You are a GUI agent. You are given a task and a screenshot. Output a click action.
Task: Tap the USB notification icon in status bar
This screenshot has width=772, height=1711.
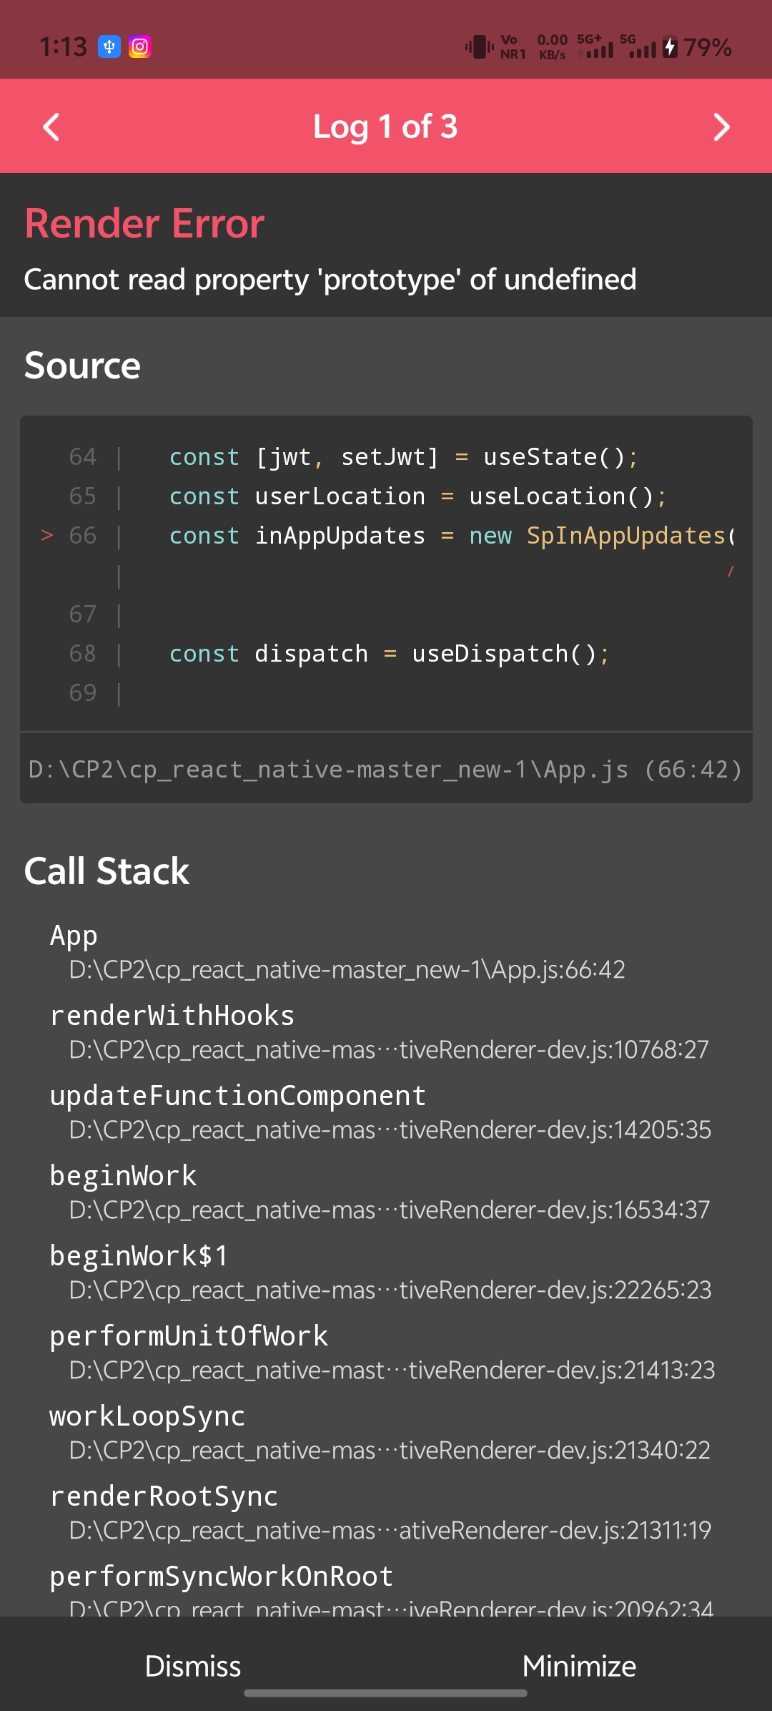(109, 47)
